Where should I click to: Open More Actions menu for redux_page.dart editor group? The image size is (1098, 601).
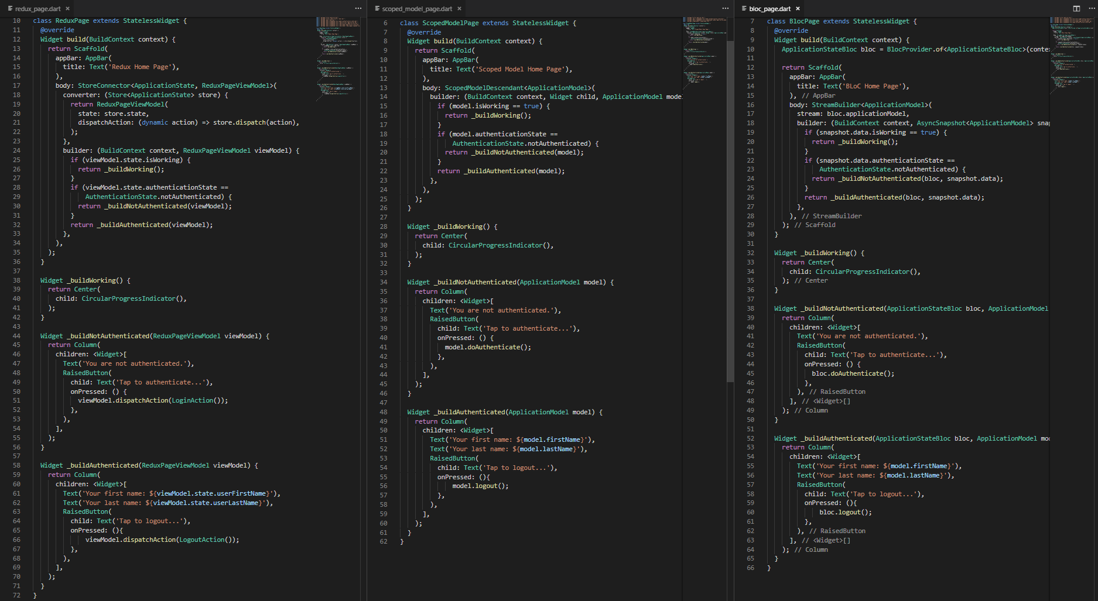(358, 9)
